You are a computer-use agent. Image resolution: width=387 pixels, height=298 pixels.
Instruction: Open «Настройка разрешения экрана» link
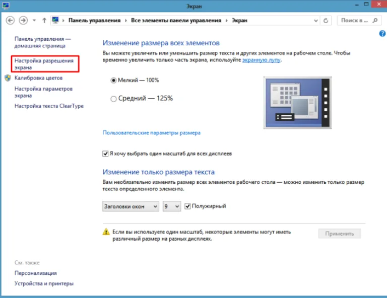(x=44, y=64)
